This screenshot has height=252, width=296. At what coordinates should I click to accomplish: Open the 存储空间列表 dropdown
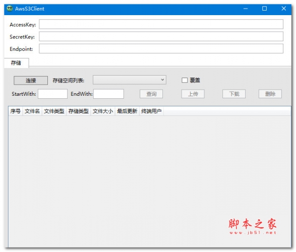[130, 80]
